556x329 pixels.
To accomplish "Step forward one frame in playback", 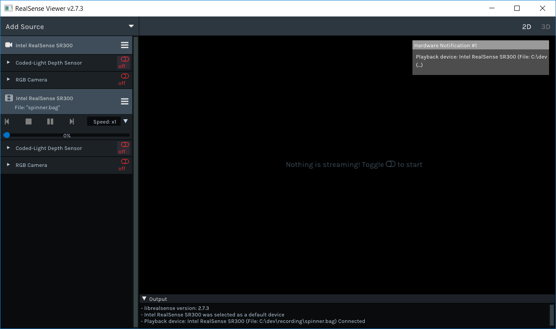I will [72, 122].
